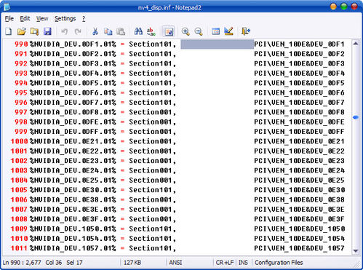Click the Find binoculars icon
The width and height of the screenshot is (363, 270).
[x=138, y=31]
